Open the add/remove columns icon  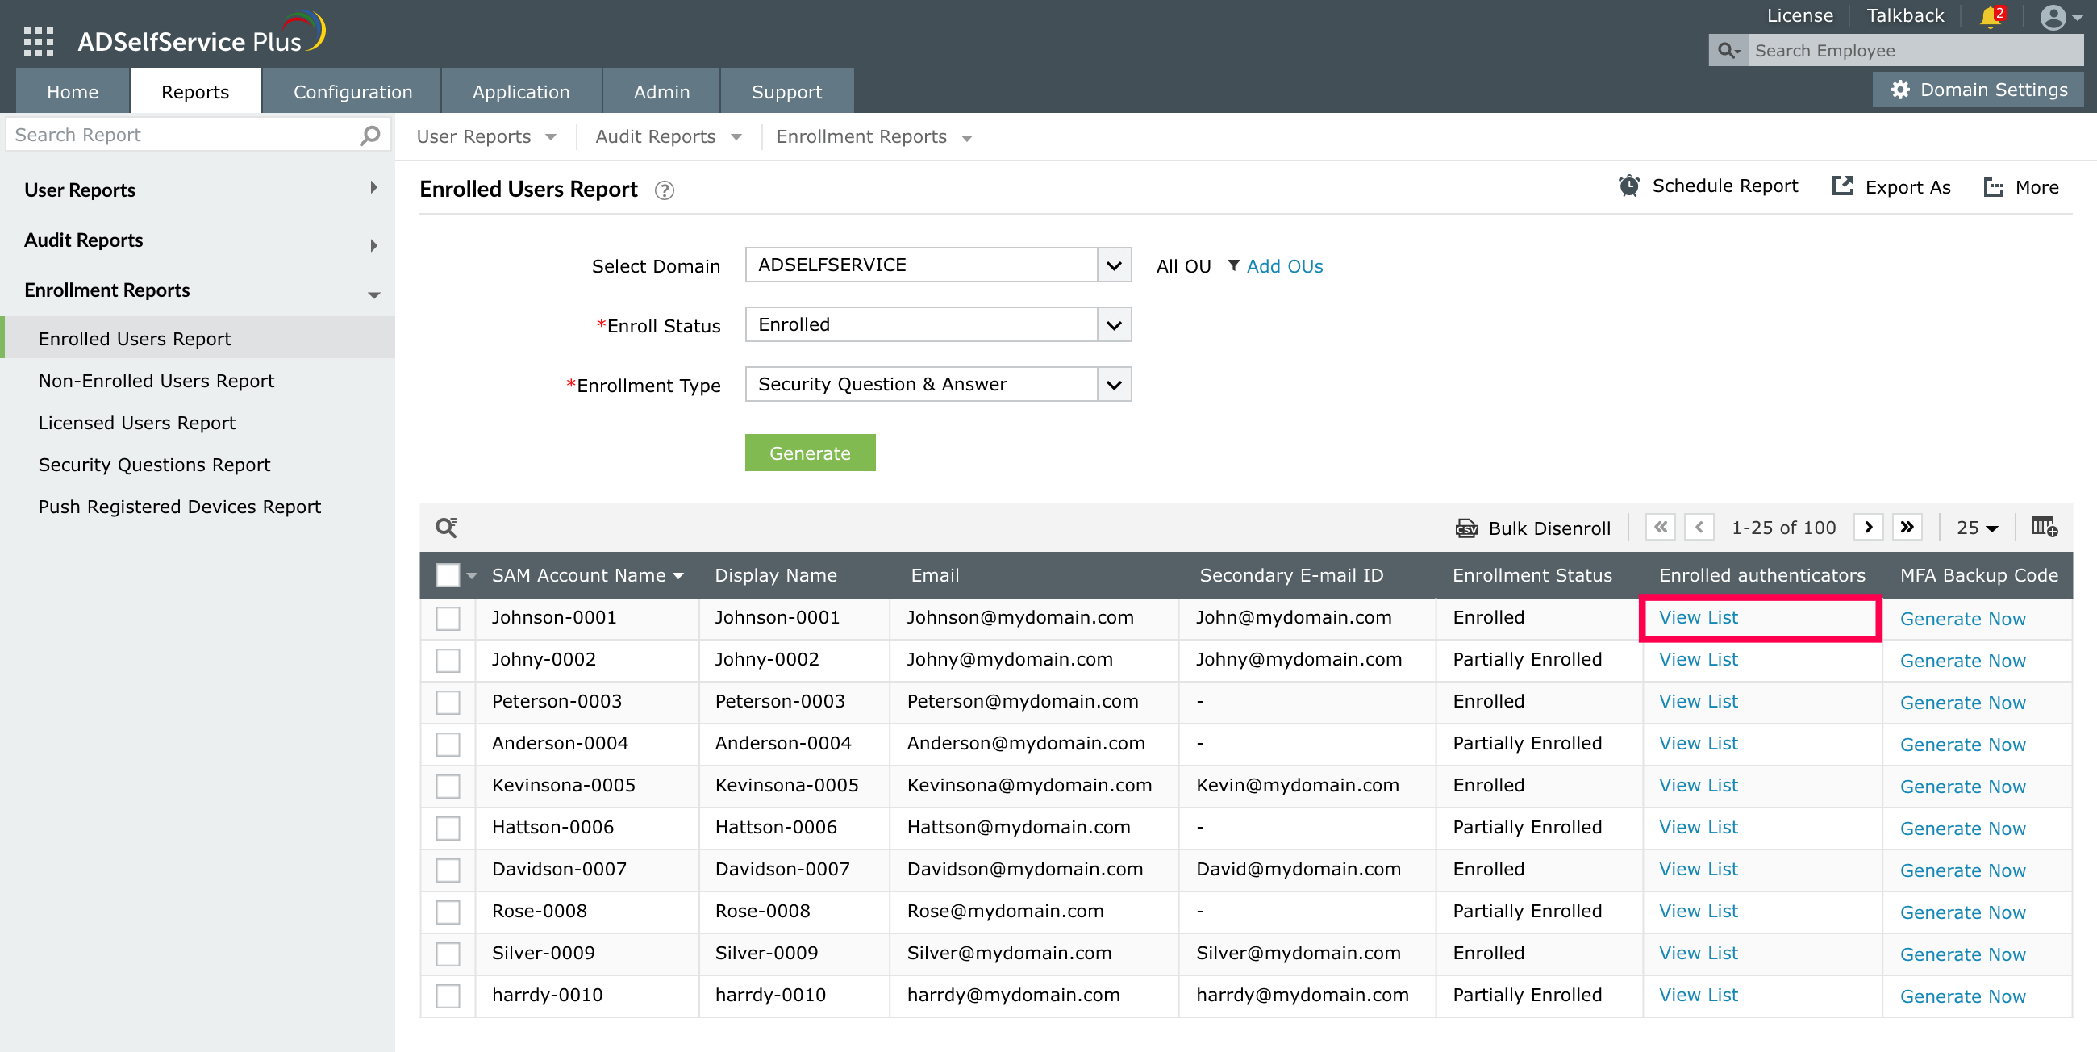pyautogui.click(x=2044, y=528)
